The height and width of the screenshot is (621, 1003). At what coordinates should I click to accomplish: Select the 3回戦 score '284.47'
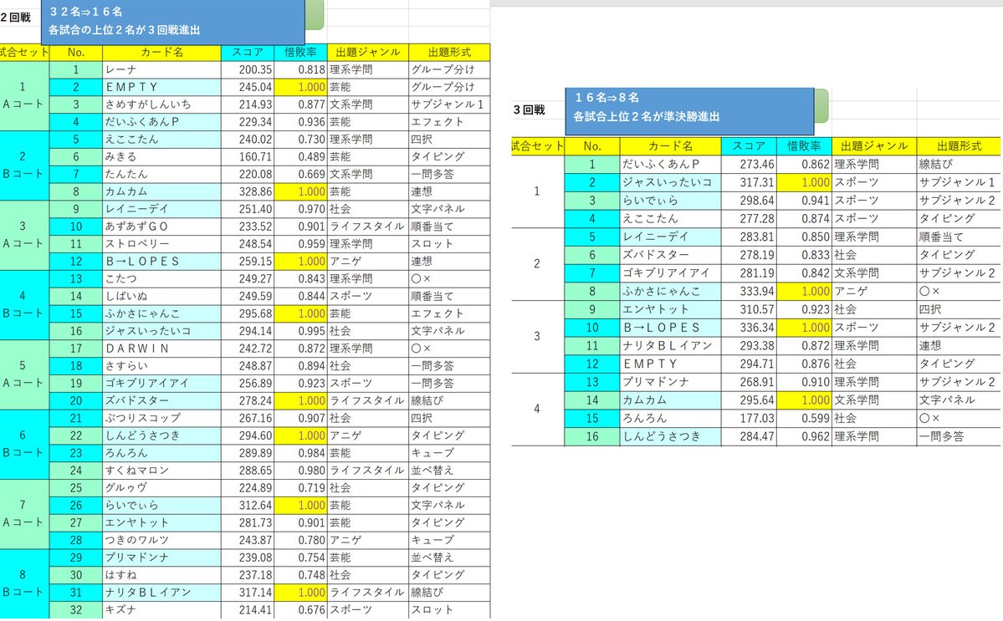749,436
